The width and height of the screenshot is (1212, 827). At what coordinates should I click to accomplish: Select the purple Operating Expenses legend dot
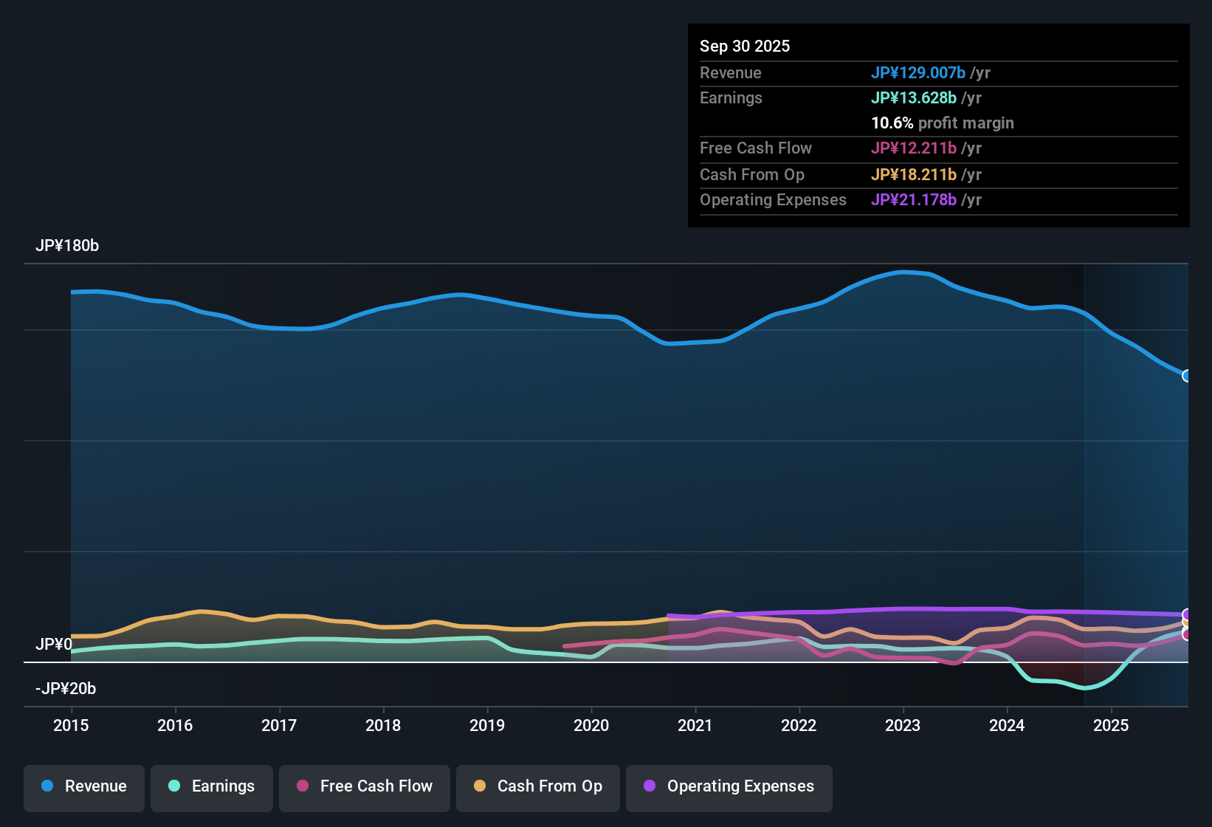(648, 786)
